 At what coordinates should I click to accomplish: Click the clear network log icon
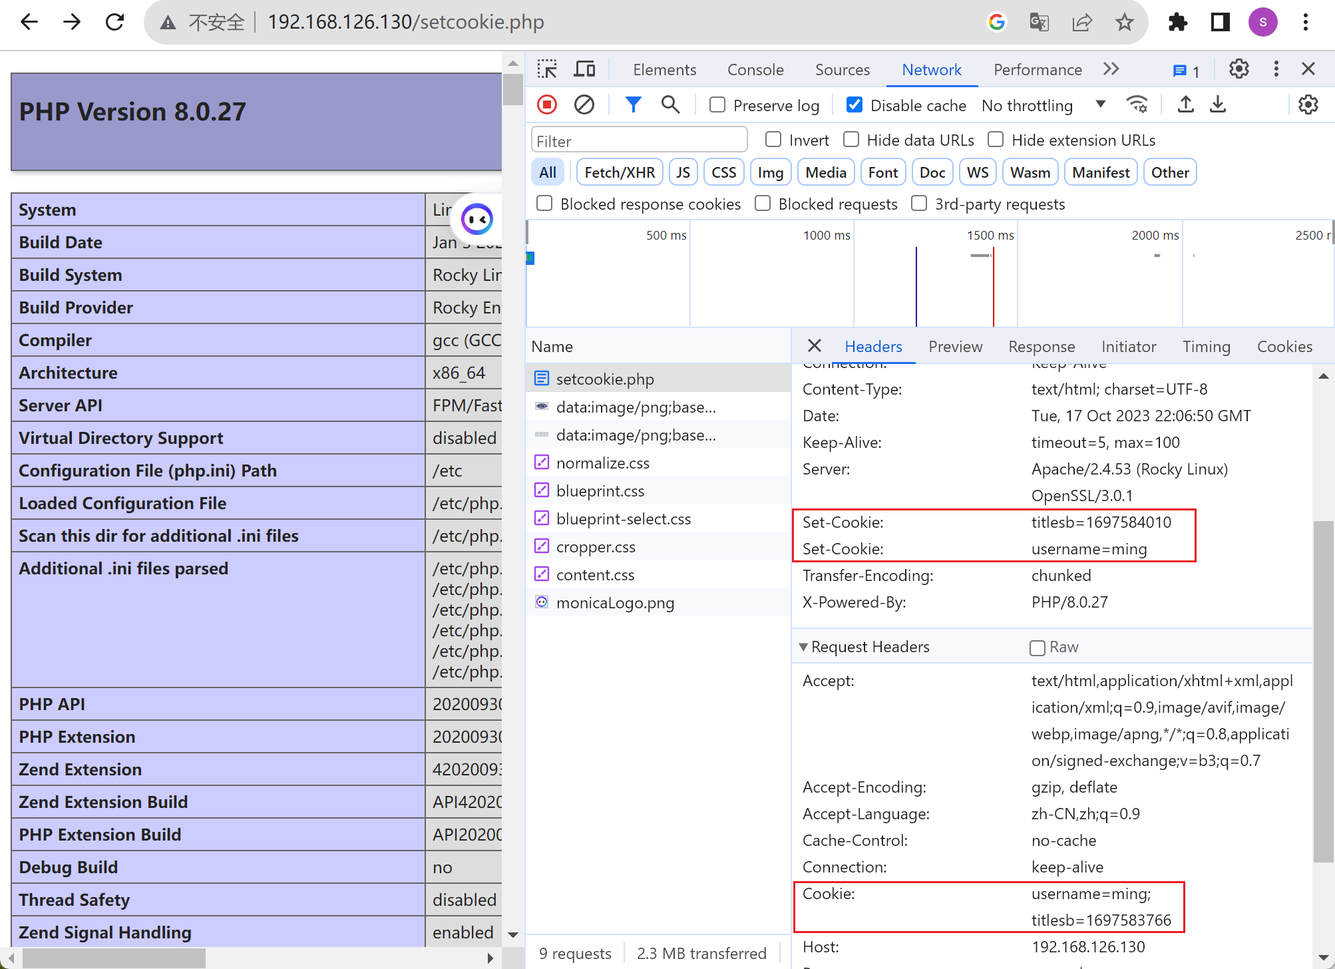click(584, 104)
